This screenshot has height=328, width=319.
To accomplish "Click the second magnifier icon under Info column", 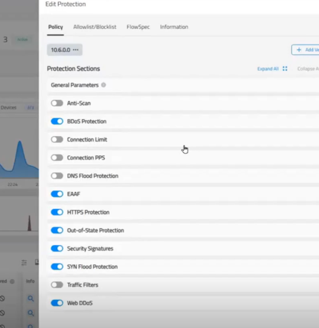I will point(31,313).
